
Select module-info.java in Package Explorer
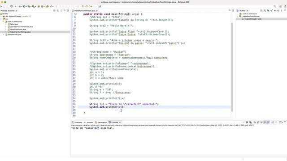14,34
